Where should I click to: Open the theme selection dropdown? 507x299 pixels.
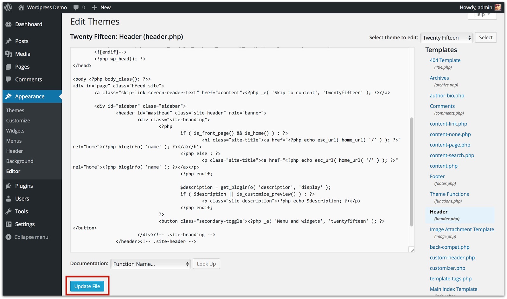tap(446, 38)
